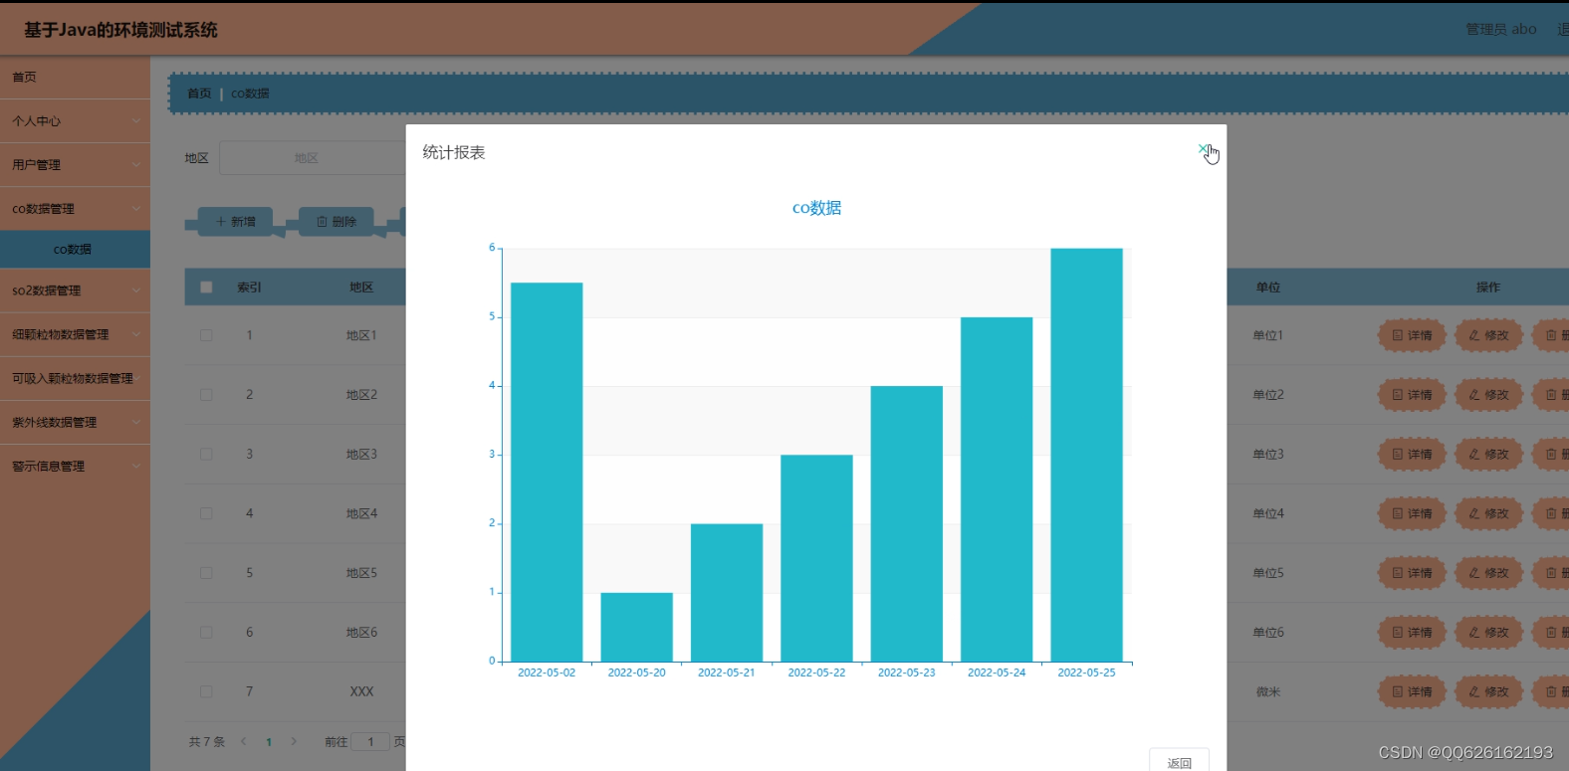Click the 2022-05-22 bar in chart
This screenshot has width=1569, height=771.
click(816, 558)
